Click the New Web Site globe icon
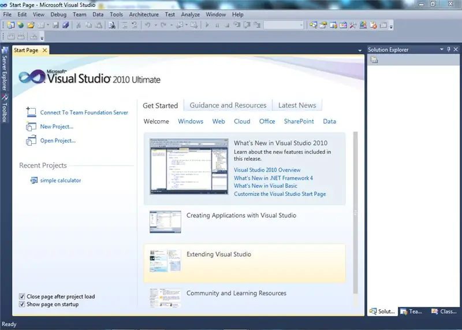 20,25
